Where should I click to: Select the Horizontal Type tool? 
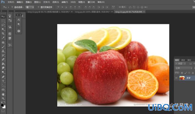(3, 81)
